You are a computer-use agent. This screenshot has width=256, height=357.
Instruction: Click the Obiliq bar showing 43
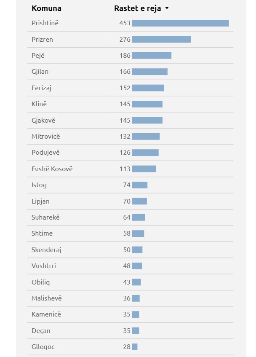point(136,282)
